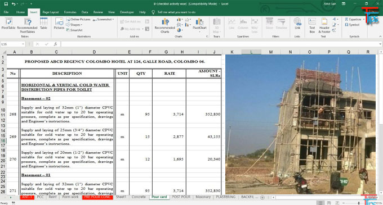Open the Review ribbon tab
Viewport: 383px width, 205px height.
98,12
